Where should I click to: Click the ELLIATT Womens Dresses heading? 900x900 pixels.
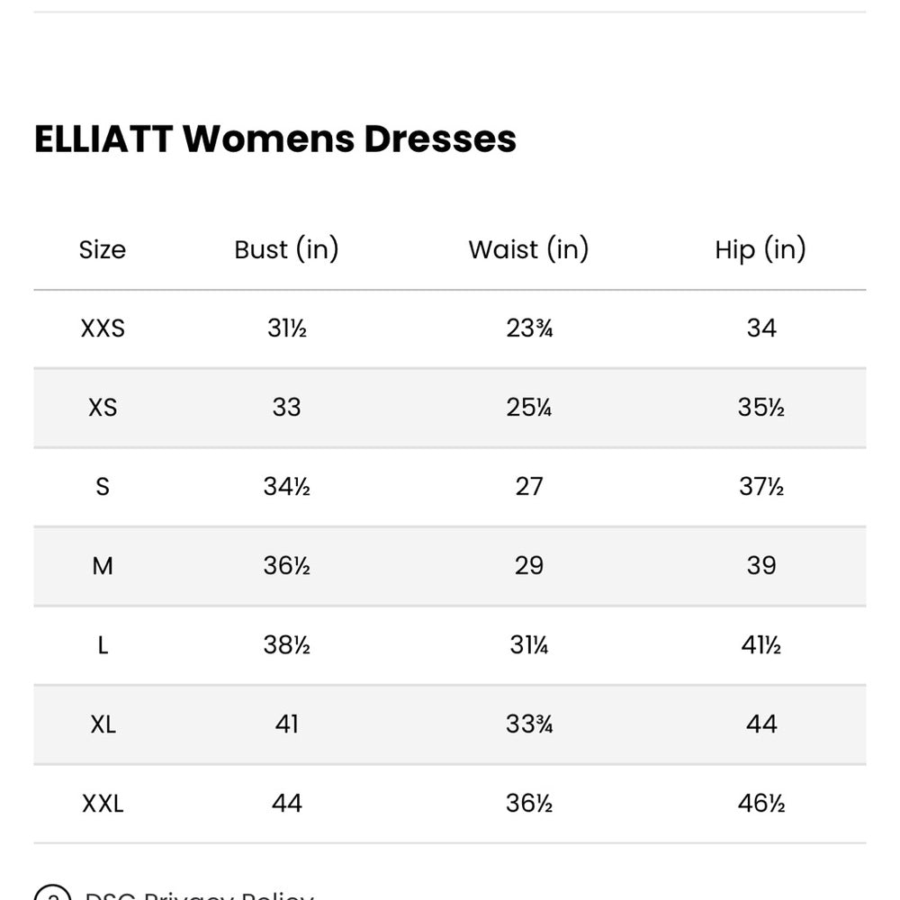point(275,139)
